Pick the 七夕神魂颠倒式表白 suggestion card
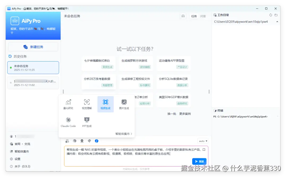286x177 pixels. [99, 63]
